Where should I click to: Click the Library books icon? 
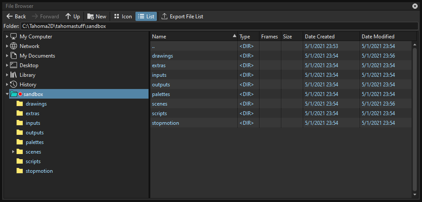tap(14, 75)
